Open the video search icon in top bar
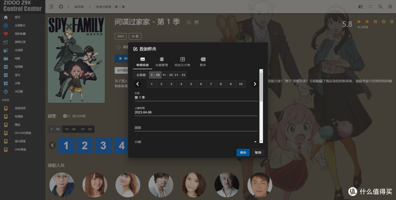Image resolution: width=396 pixels, height=200 pixels. point(361,7)
